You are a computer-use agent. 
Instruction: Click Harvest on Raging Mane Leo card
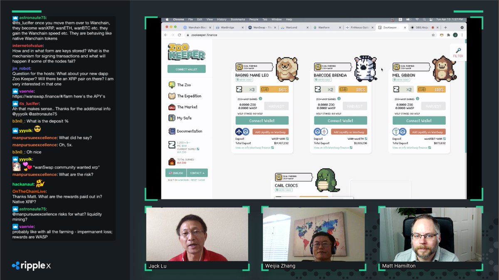(276, 106)
